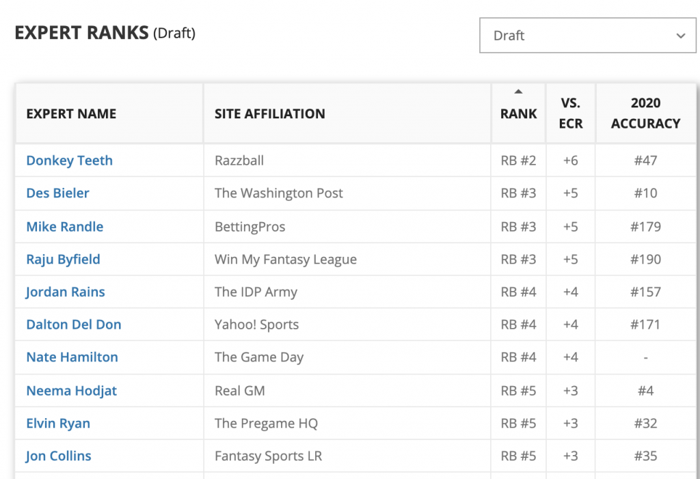Viewport: 700px width, 479px height.
Task: Sort by EXPERT NAME column header
Action: (71, 114)
